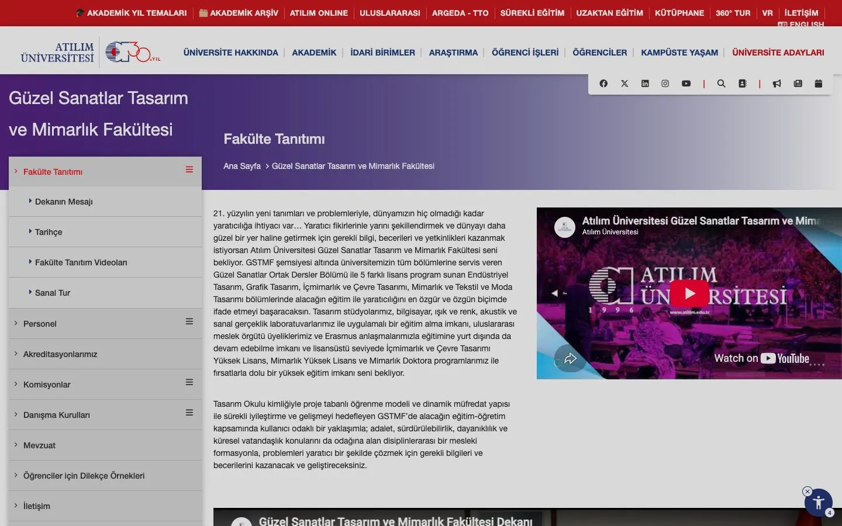
Task: Open the contact directory icon
Action: [743, 84]
